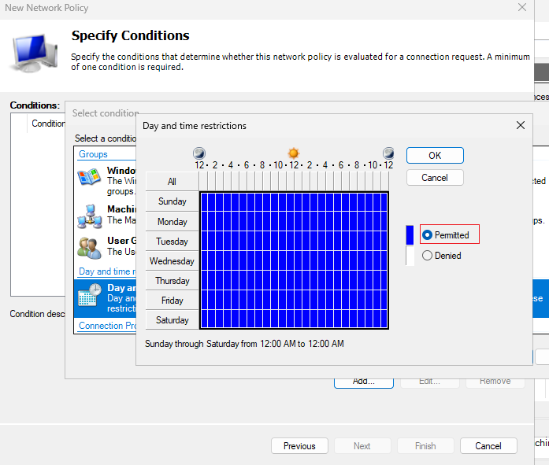The image size is (549, 465).
Task: Select the Denied radio button
Action: (427, 256)
